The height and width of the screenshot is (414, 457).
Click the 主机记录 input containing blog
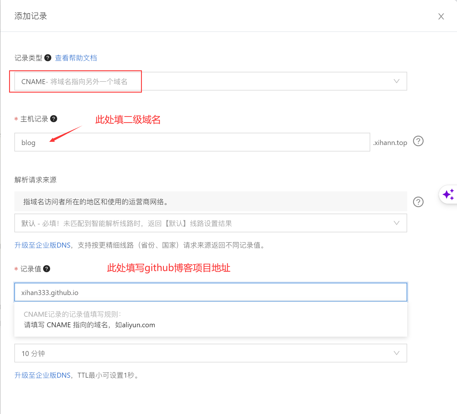point(192,142)
